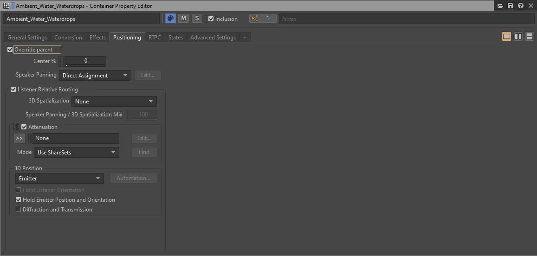Click the >> attenuation selector button
537x256 pixels.
19,138
